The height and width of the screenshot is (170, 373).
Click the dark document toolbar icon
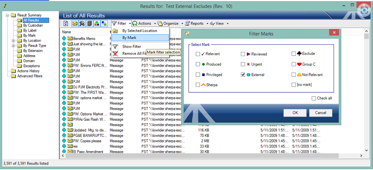(x=89, y=24)
